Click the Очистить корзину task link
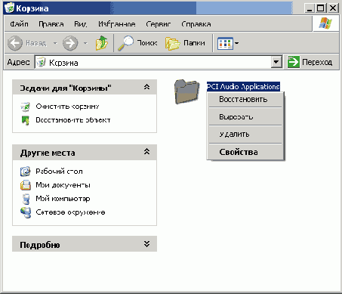The height and width of the screenshot is (294, 342). pyautogui.click(x=67, y=107)
